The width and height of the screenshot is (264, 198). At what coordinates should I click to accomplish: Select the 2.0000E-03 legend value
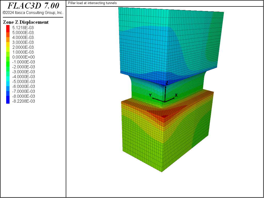(x=23, y=47)
